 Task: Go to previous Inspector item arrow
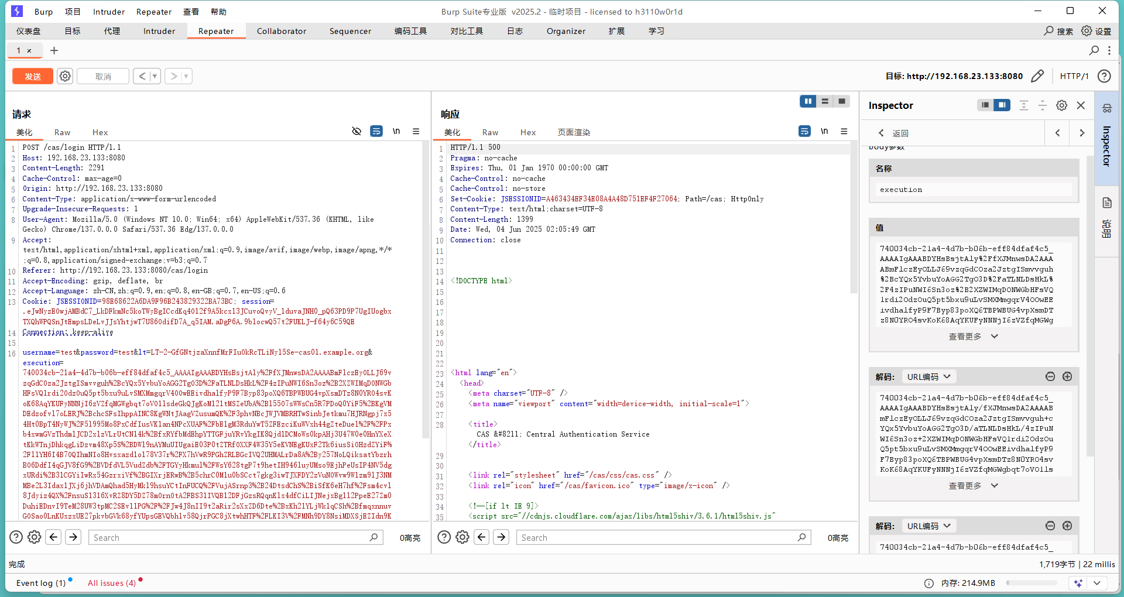[1057, 133]
